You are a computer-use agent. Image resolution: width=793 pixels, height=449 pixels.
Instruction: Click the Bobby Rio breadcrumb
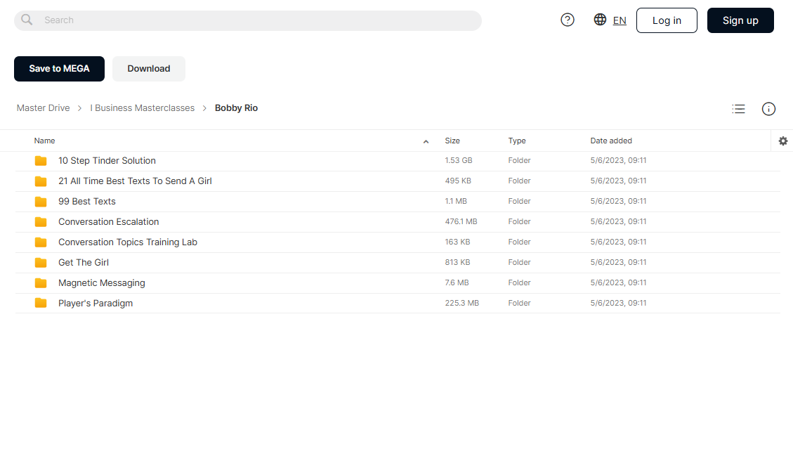(236, 108)
